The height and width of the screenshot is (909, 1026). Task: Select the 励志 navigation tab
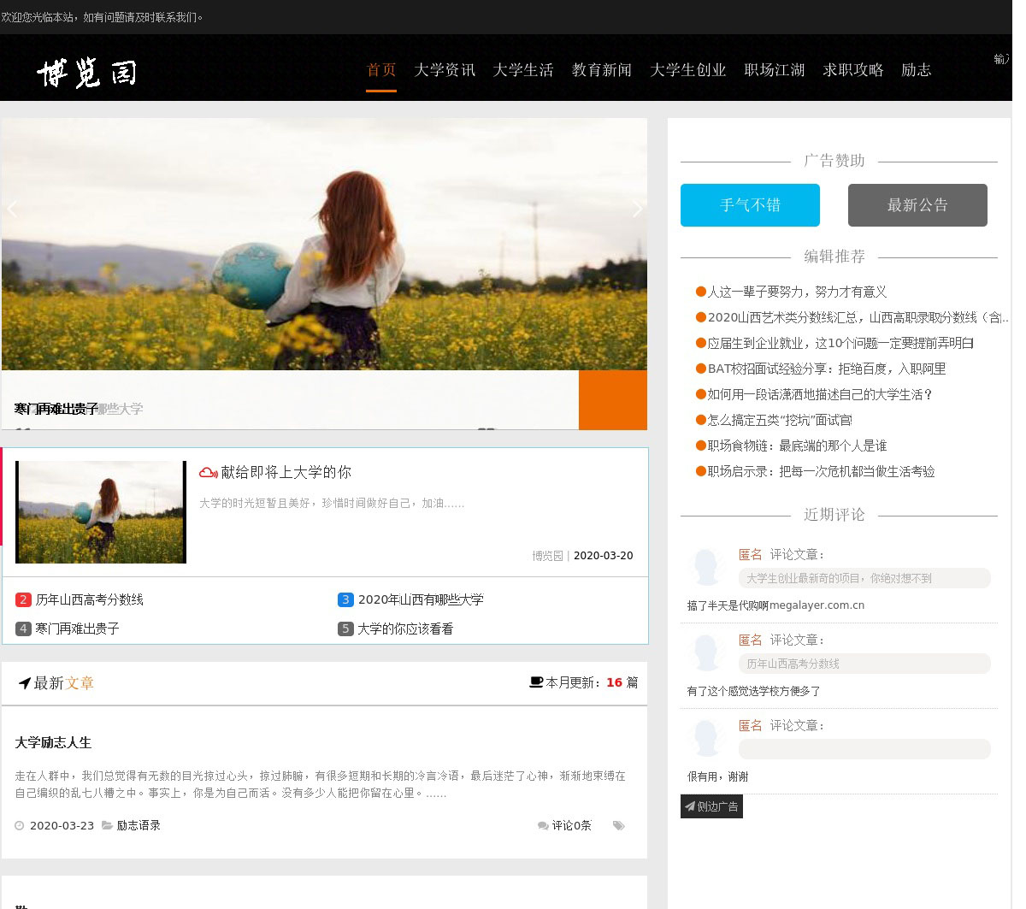916,70
